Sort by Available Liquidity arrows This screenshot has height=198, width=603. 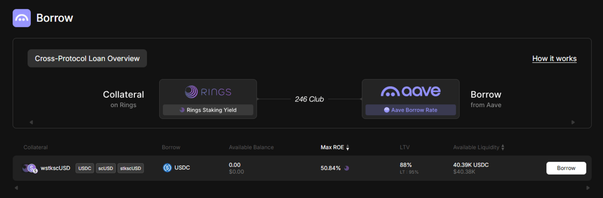coord(503,148)
